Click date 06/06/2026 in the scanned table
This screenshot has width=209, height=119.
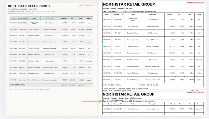(13, 42)
